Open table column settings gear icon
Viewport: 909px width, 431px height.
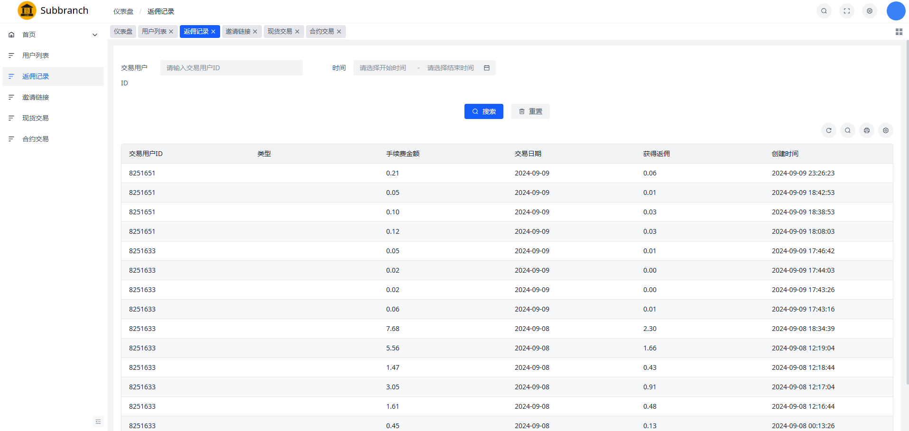[886, 130]
